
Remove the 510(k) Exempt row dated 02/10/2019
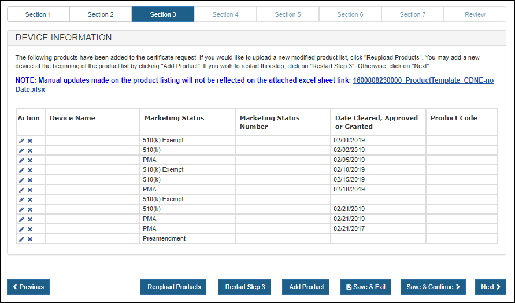(30, 170)
